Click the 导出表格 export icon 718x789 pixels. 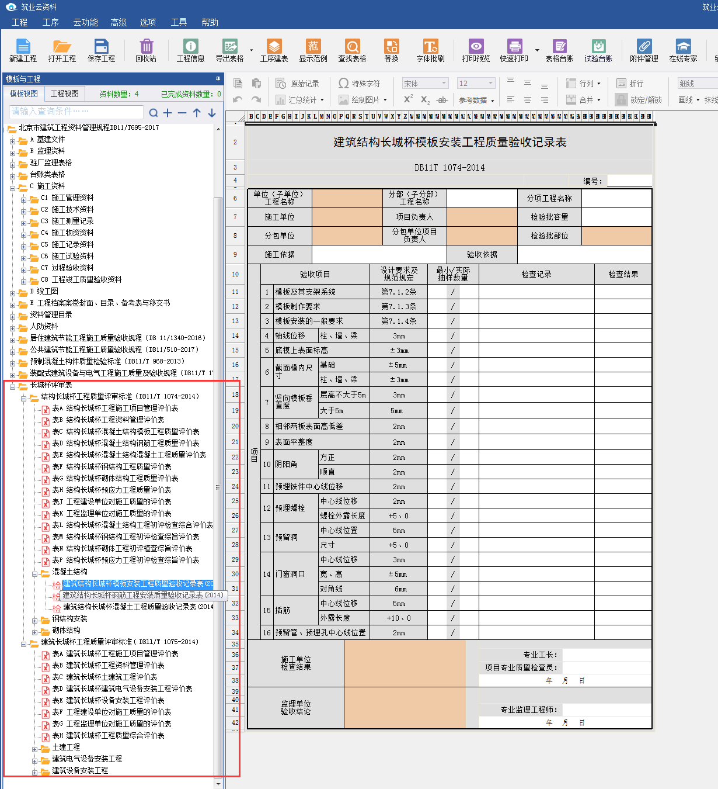point(229,50)
